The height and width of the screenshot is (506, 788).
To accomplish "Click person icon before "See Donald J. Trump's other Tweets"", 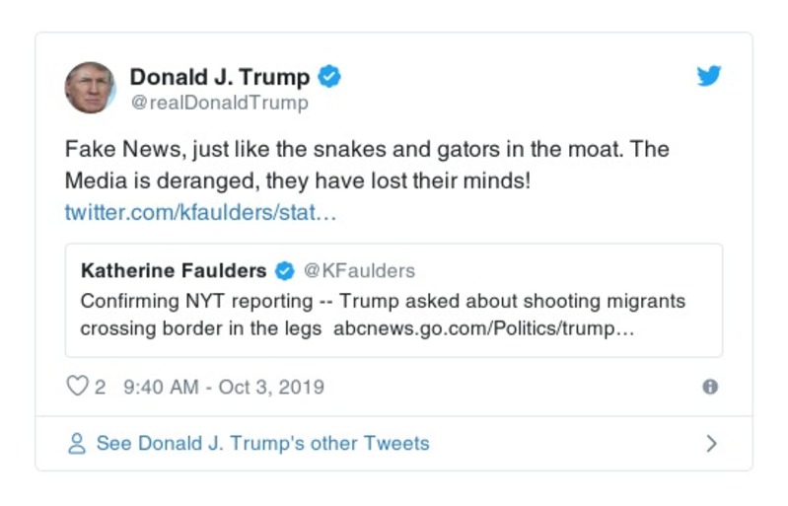I will [x=77, y=443].
